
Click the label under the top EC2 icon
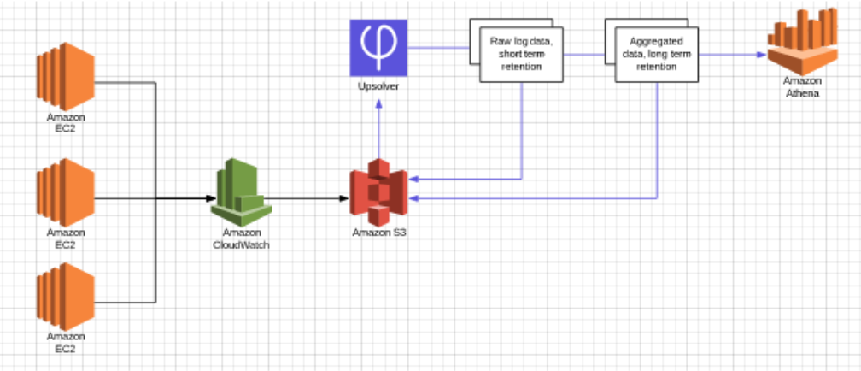(65, 121)
